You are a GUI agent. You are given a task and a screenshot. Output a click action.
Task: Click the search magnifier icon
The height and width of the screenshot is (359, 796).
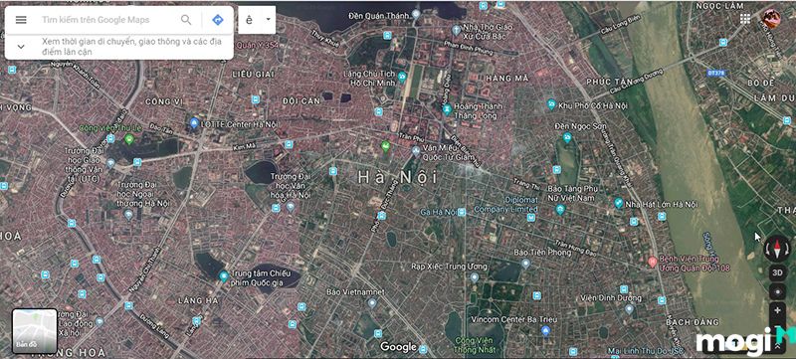pos(186,20)
